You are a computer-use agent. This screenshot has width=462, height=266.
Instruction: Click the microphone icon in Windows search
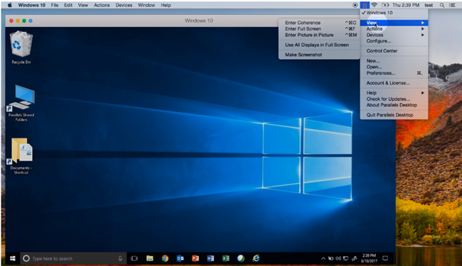pyautogui.click(x=120, y=258)
